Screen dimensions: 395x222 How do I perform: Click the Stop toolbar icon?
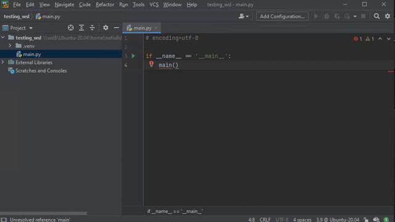tap(364, 17)
